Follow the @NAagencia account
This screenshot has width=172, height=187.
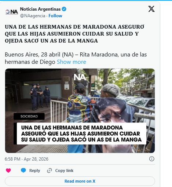point(55,16)
